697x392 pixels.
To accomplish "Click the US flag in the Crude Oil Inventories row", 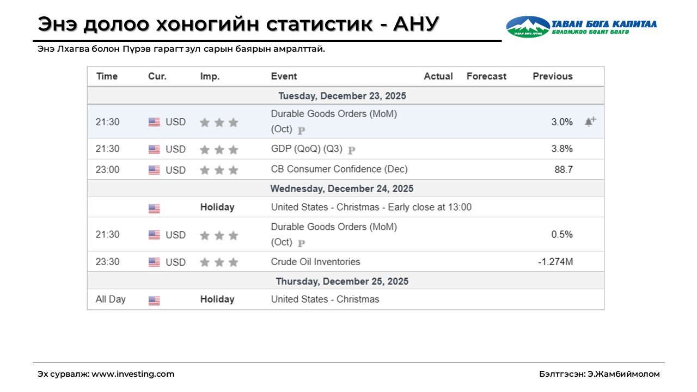I will tap(154, 262).
